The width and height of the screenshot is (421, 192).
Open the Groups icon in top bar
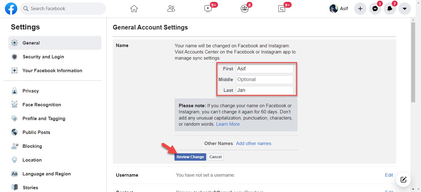(x=245, y=9)
